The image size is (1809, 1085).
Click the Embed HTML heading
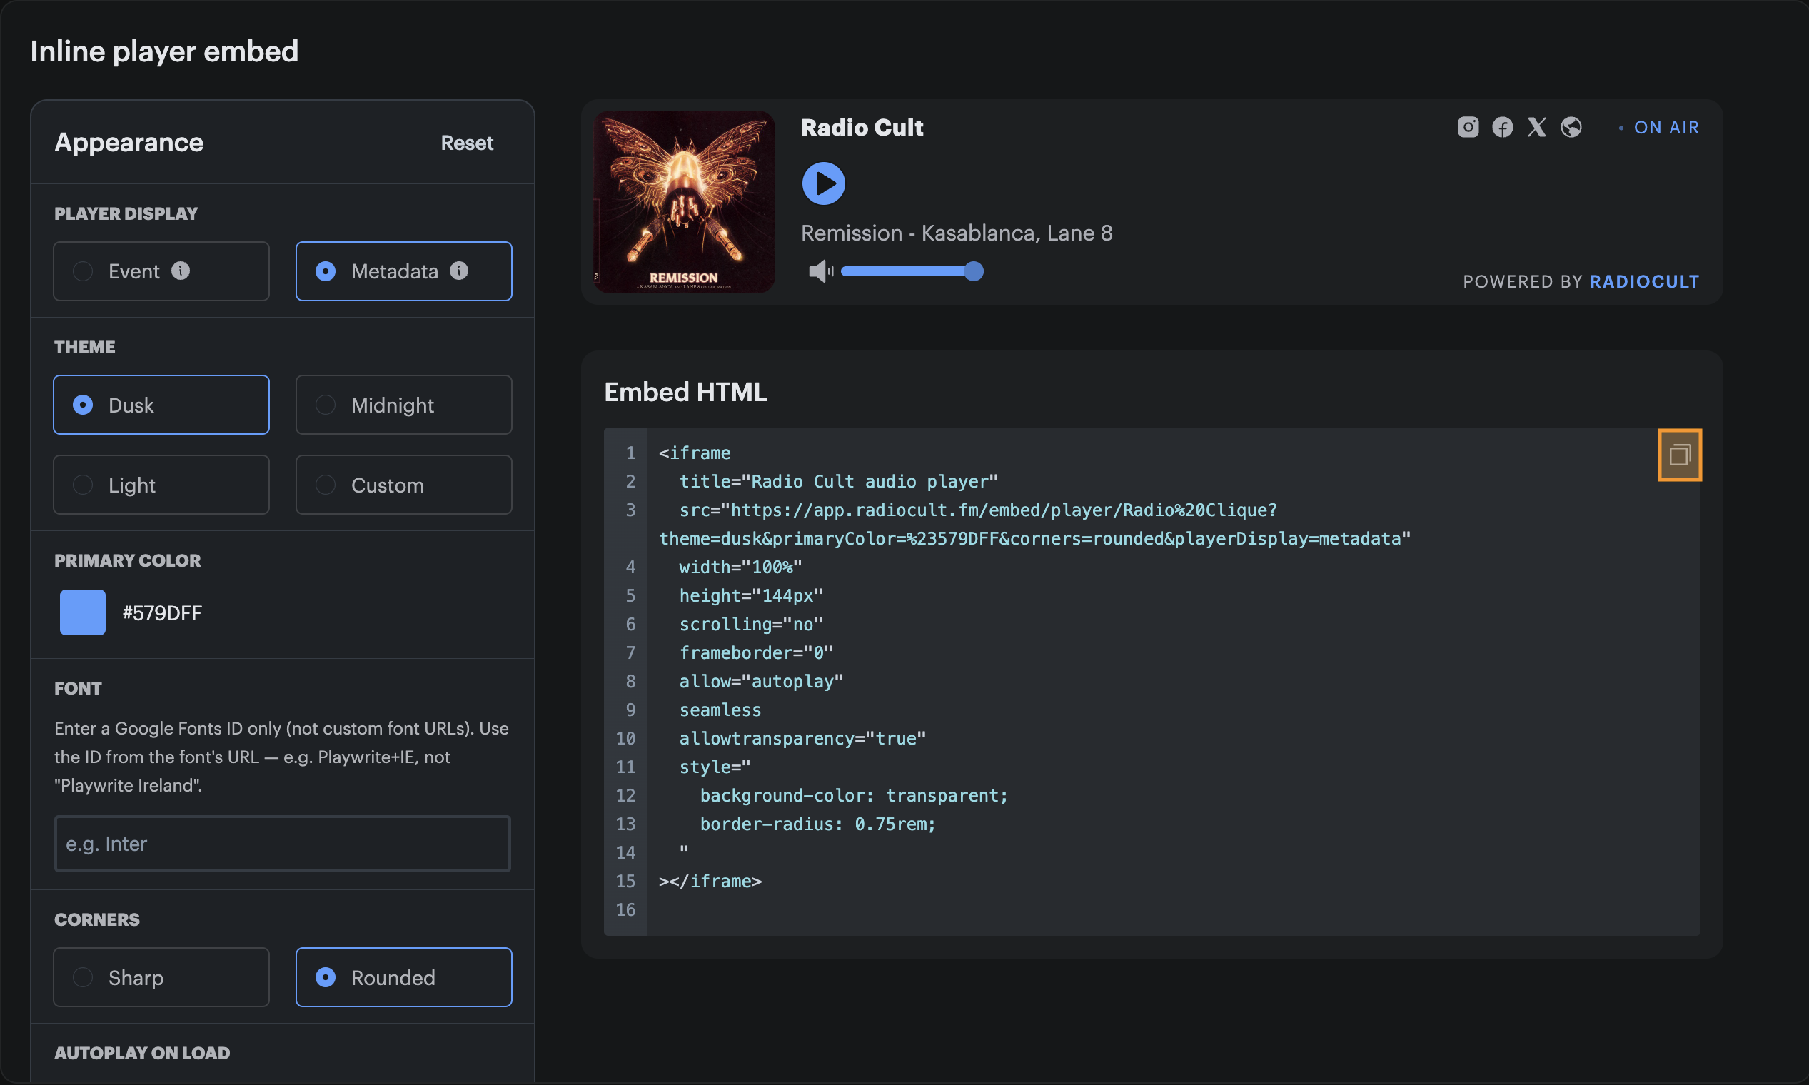[685, 392]
